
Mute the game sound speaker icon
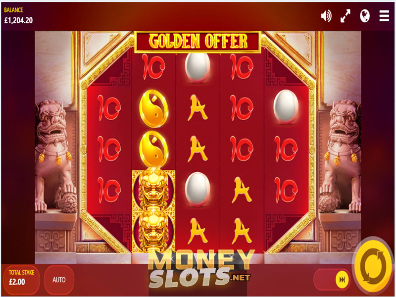point(326,16)
